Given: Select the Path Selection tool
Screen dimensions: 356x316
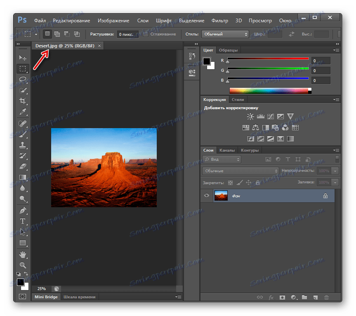Looking at the screenshot, I should pyautogui.click(x=22, y=232).
